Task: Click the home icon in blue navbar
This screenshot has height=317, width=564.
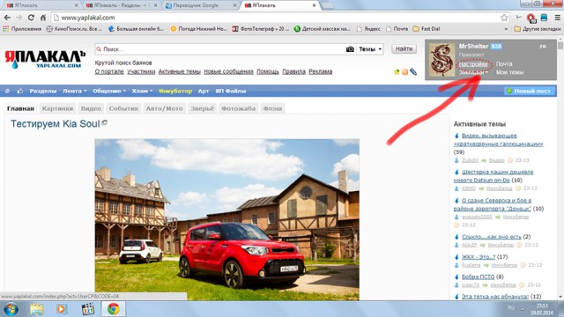Action: pos(7,91)
